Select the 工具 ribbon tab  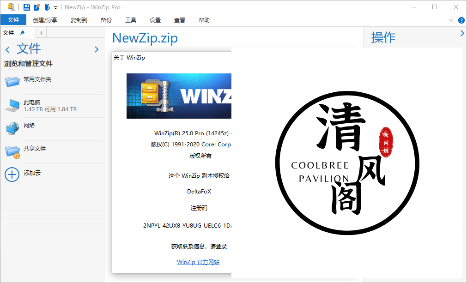click(x=131, y=20)
